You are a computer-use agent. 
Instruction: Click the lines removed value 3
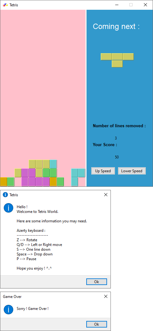click(x=116, y=138)
